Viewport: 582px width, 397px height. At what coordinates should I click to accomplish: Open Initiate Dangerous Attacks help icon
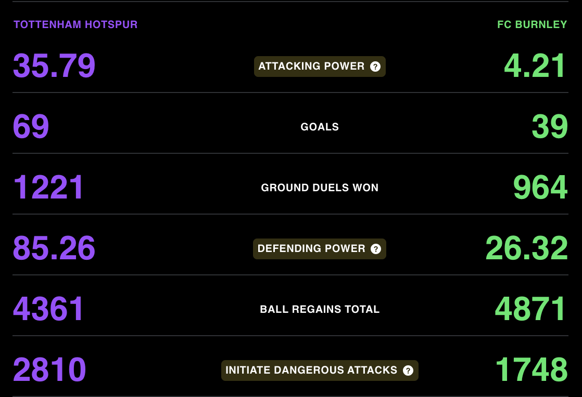coord(408,370)
